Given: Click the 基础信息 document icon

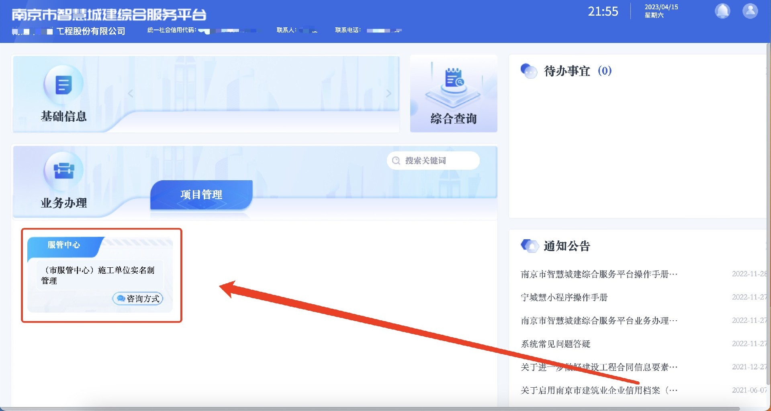Looking at the screenshot, I should click(x=63, y=85).
